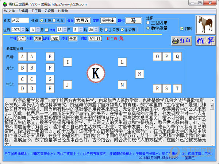219x164 pixels.
Task: Click the horse zodiac picture
Action: (205, 25)
